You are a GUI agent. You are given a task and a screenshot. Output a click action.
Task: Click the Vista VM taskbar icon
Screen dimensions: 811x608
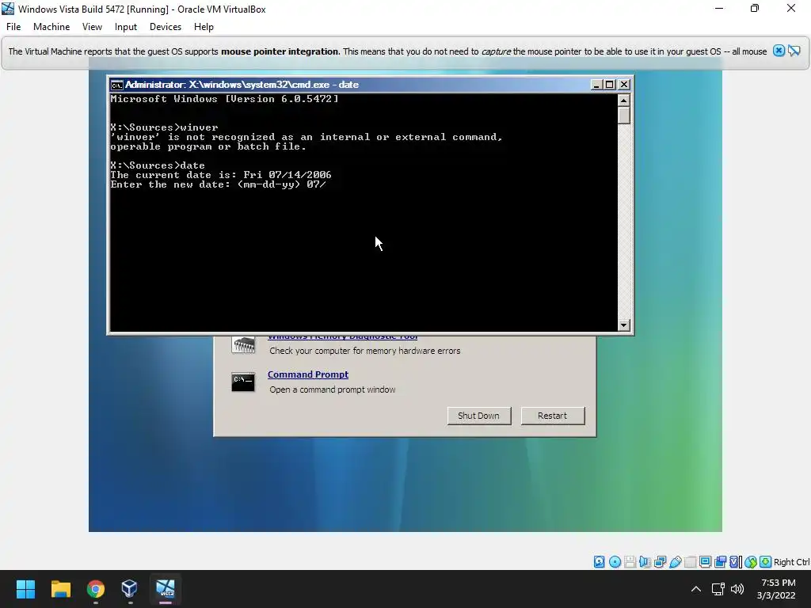point(166,589)
